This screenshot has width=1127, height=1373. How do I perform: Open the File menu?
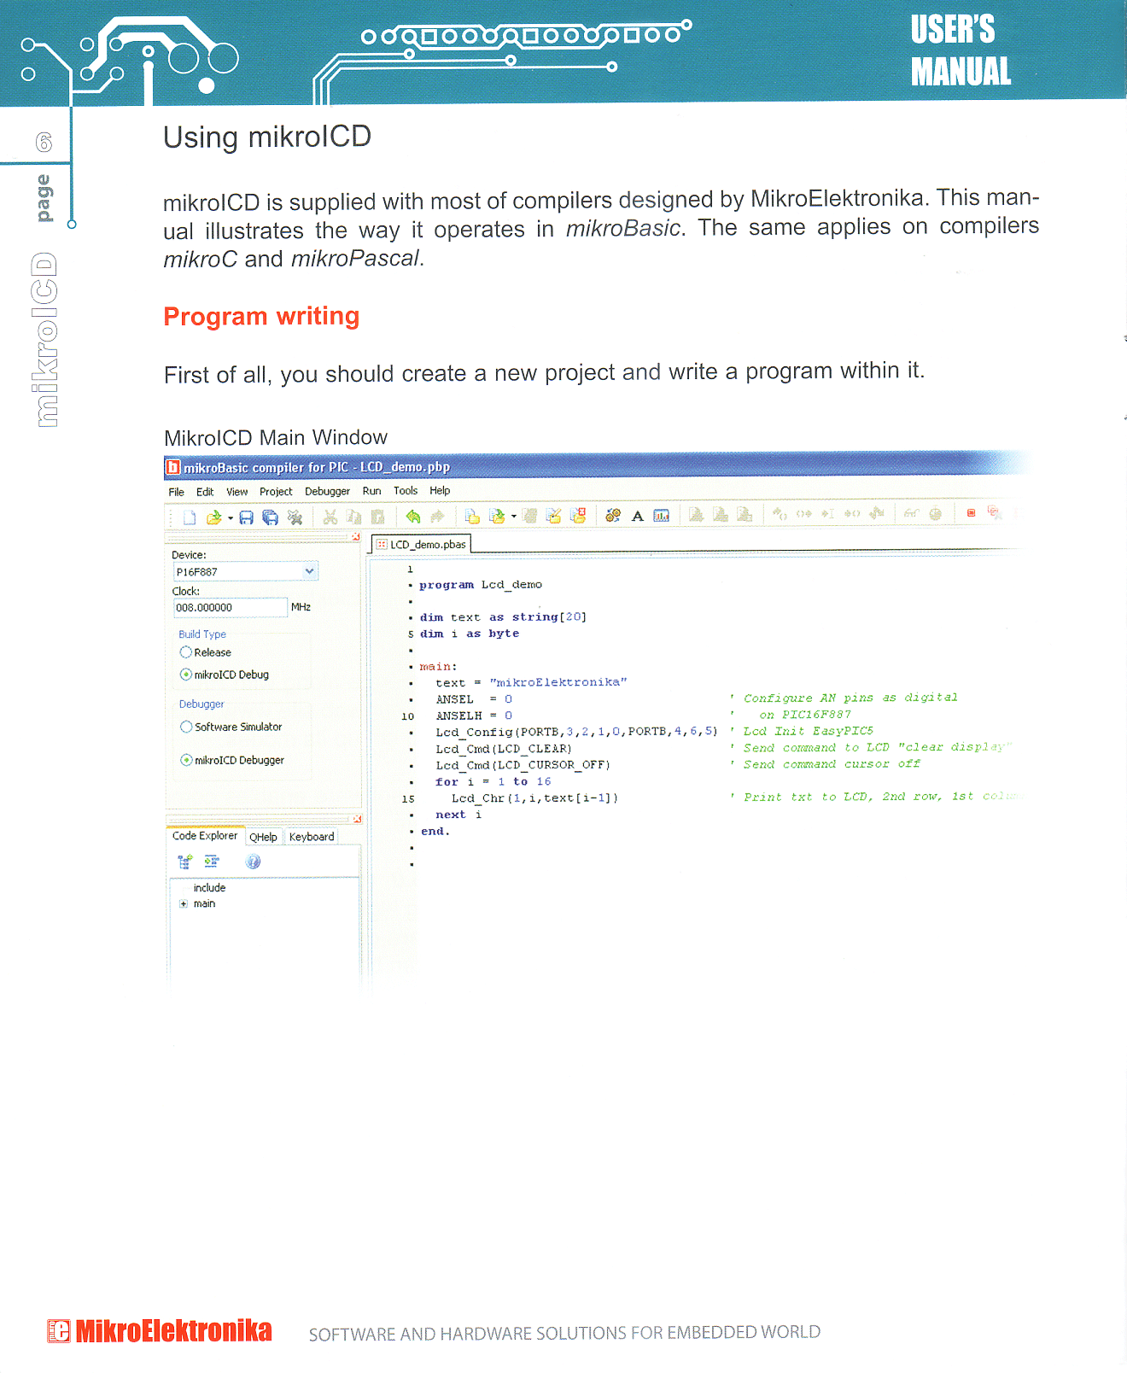tap(177, 493)
